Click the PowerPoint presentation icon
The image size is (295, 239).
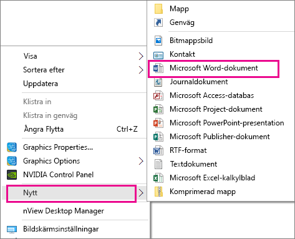click(158, 123)
